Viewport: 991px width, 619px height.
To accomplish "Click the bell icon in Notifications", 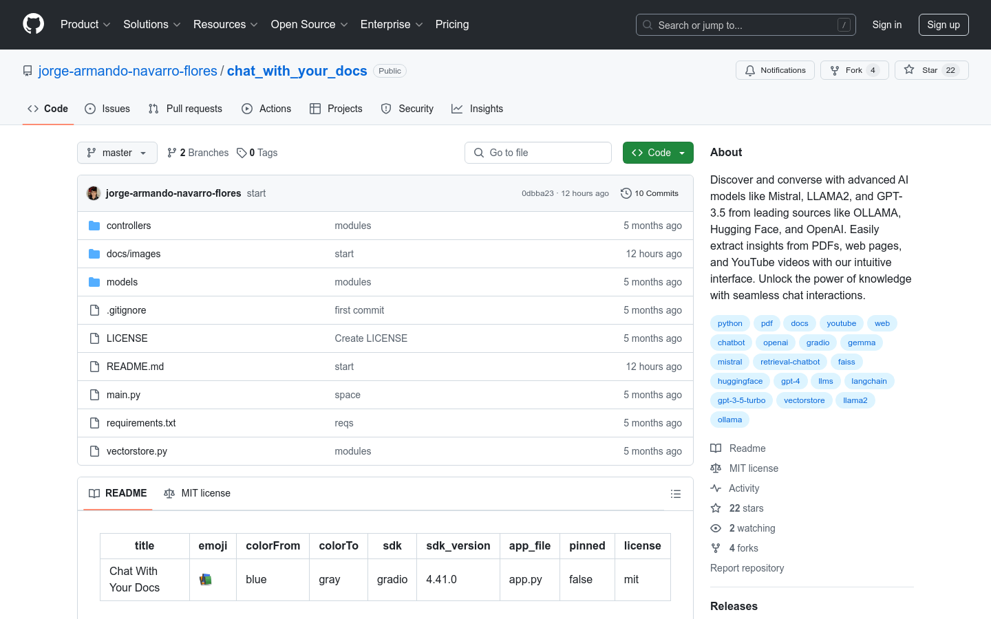I will click(x=750, y=70).
